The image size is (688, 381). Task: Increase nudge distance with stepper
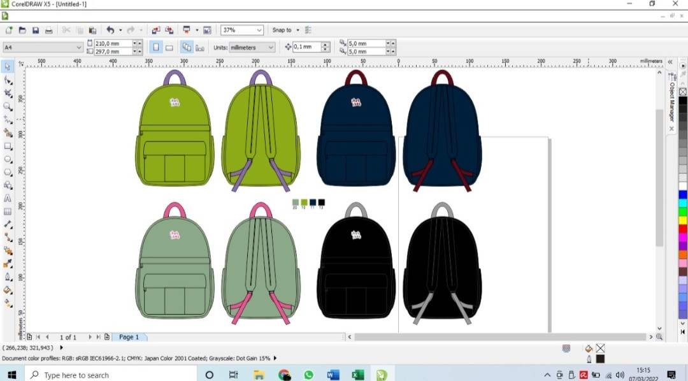coord(325,45)
